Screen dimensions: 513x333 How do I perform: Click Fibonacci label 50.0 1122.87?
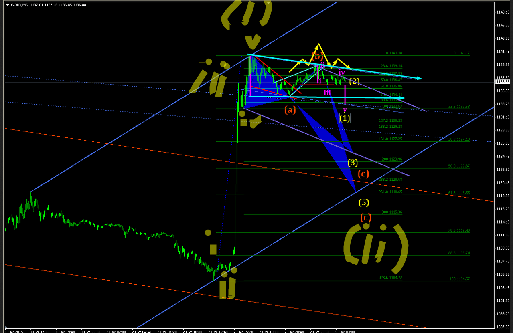pyautogui.click(x=459, y=166)
